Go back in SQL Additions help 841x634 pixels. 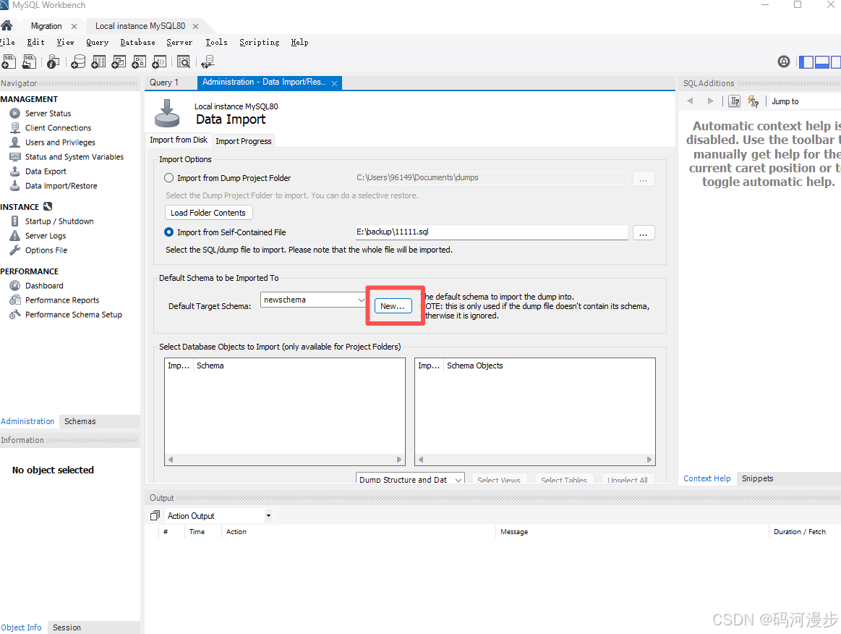point(691,101)
